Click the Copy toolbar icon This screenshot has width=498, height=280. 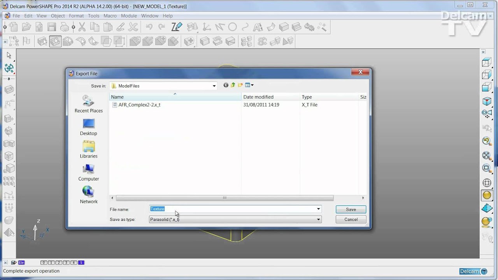pos(95,27)
